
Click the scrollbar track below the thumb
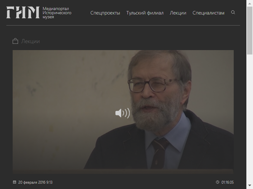tap(250, 118)
